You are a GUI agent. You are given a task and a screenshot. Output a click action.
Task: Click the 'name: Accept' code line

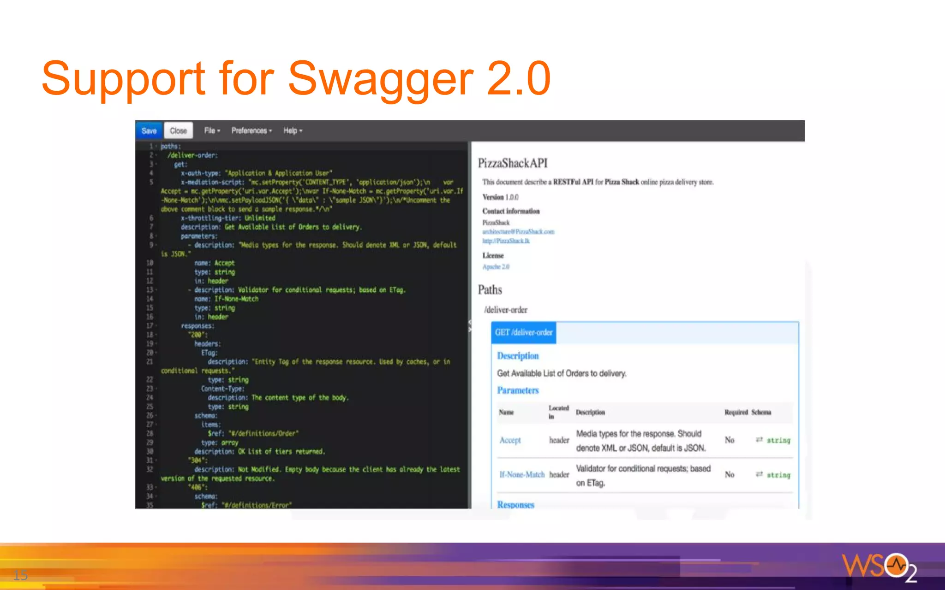tap(215, 263)
